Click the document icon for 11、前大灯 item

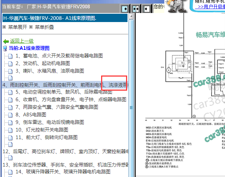(x=10, y=138)
